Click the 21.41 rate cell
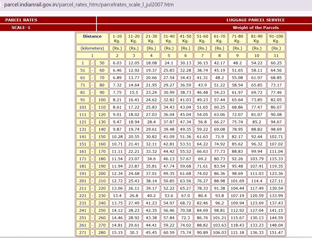This screenshot has width=312, height=238. click(134, 144)
